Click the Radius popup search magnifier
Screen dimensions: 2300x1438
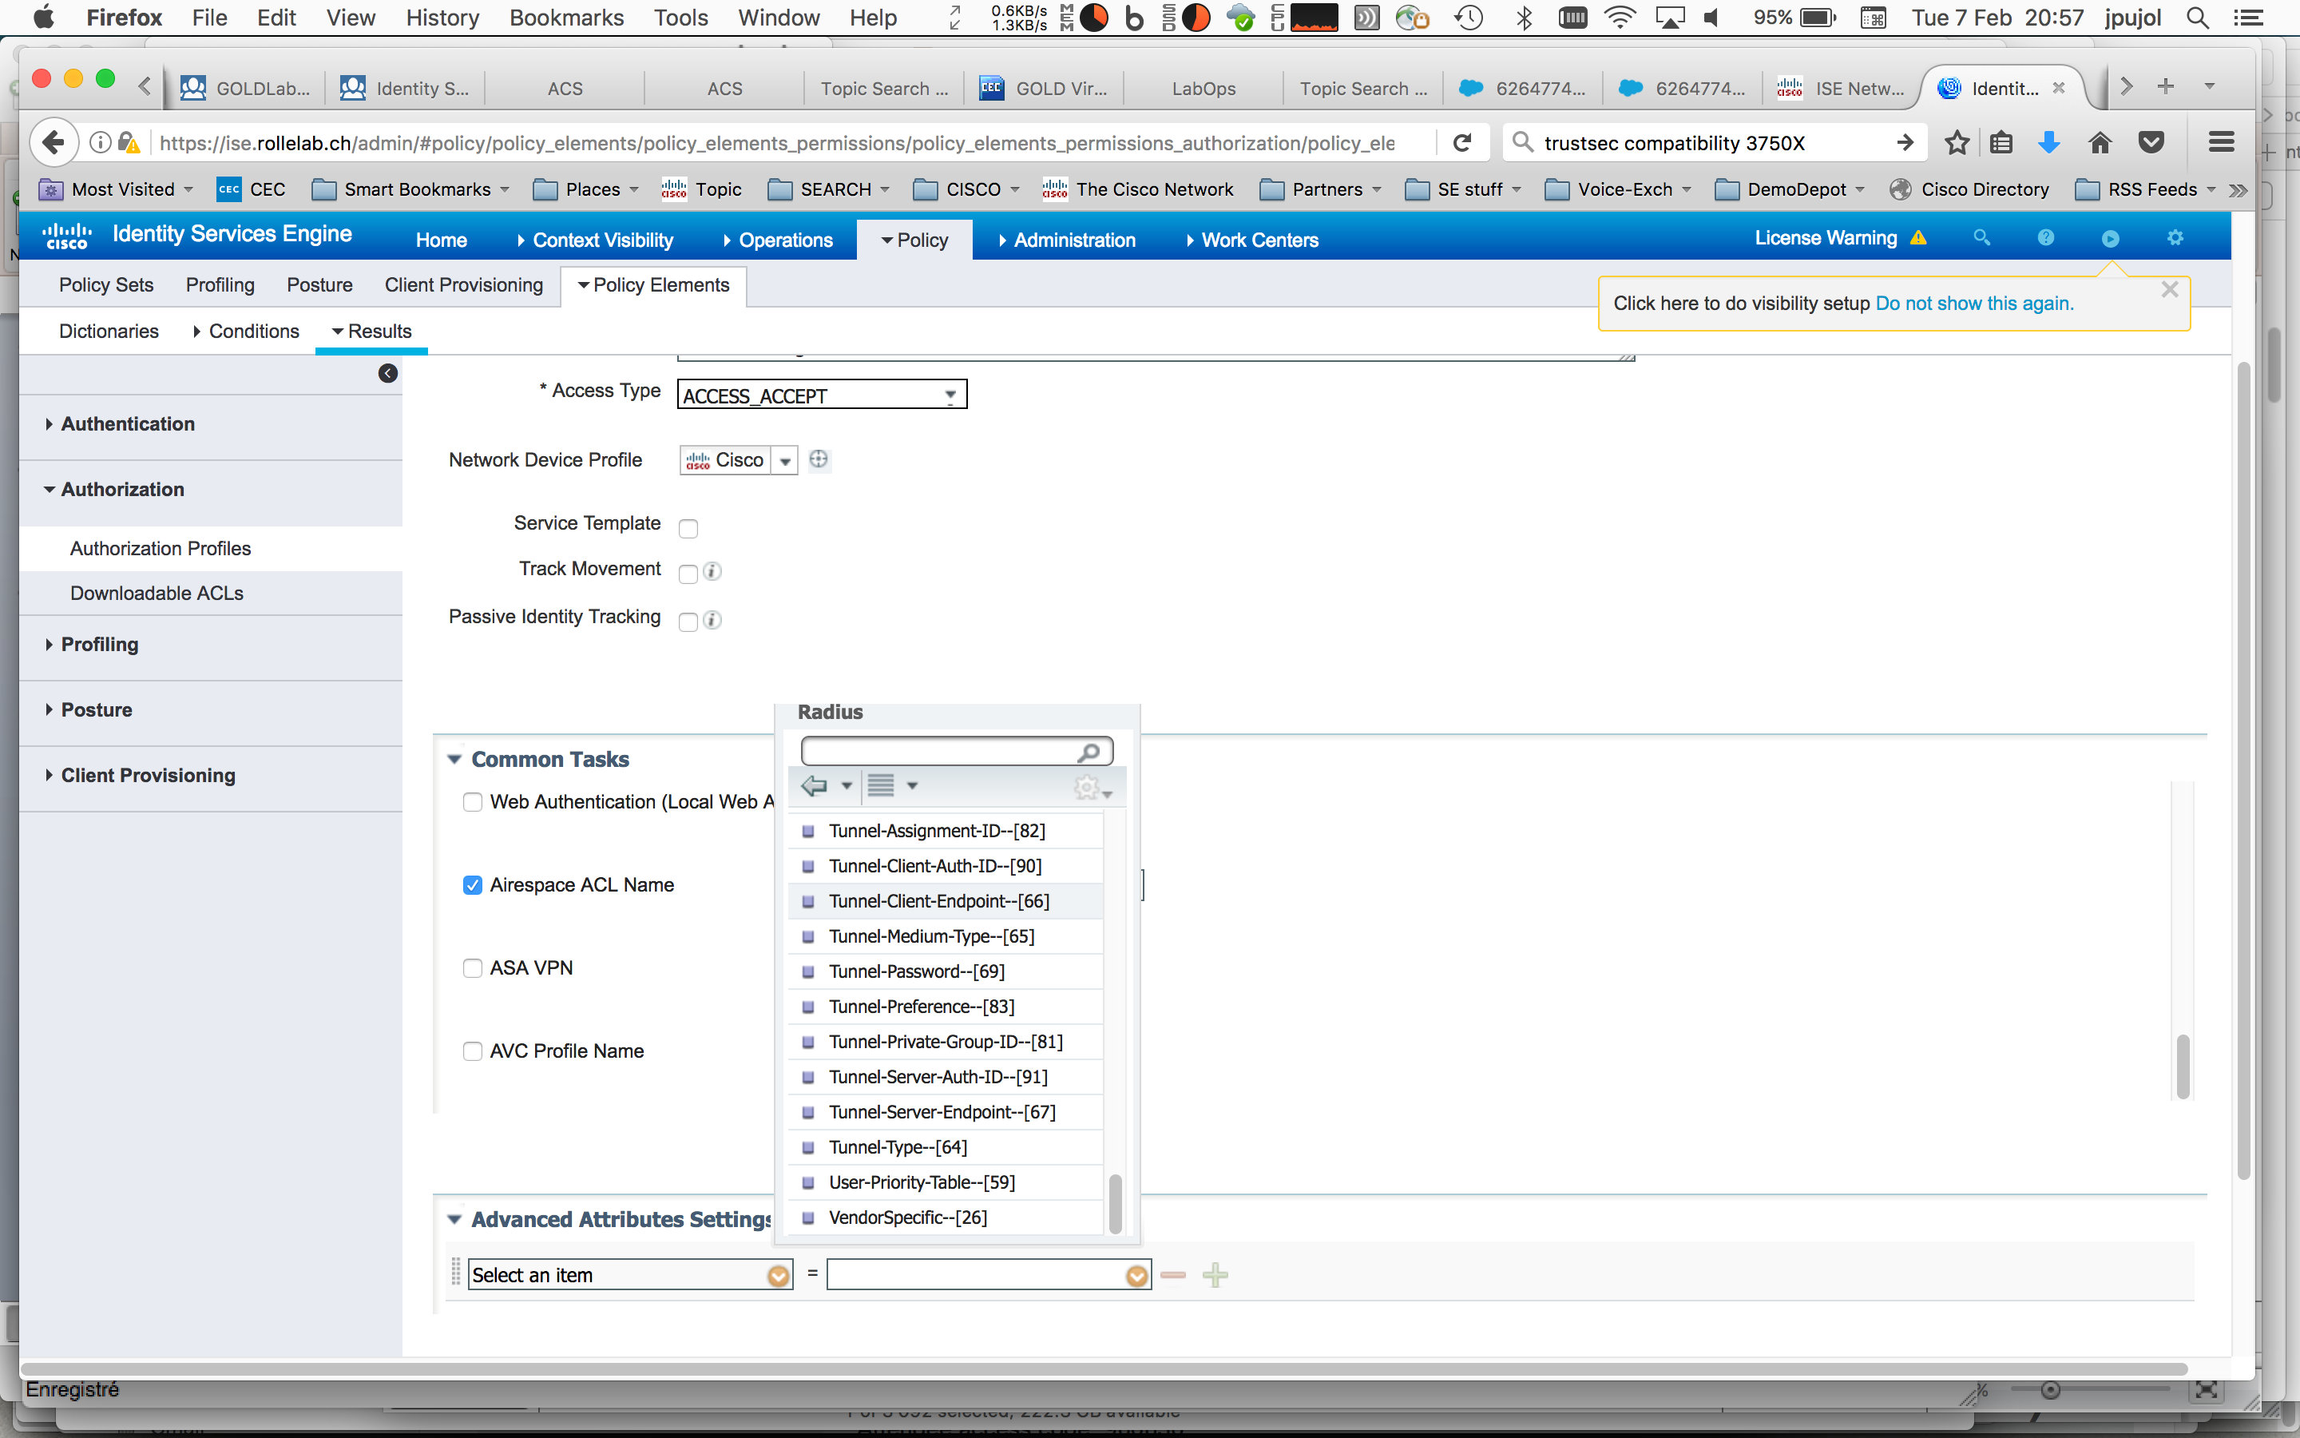point(1089,753)
